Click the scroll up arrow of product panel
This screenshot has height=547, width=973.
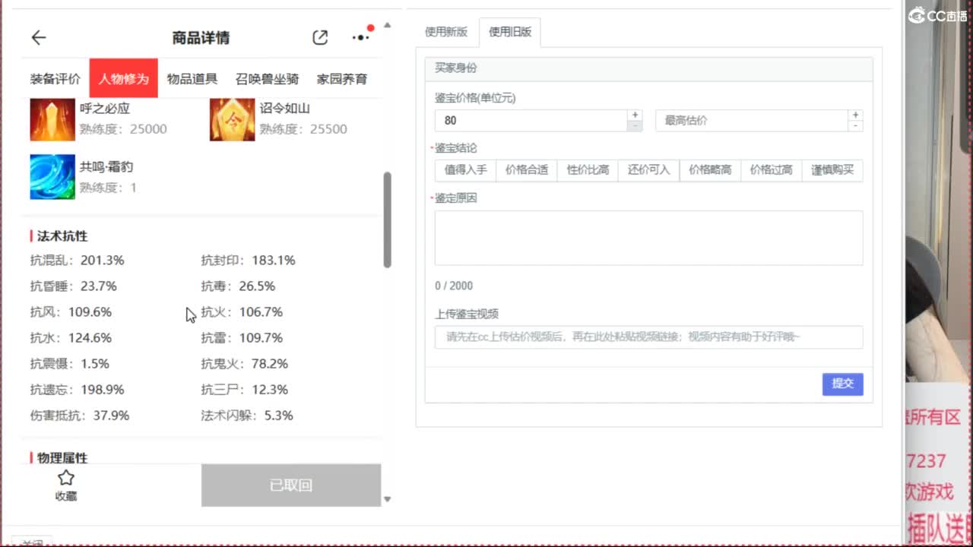pyautogui.click(x=388, y=25)
